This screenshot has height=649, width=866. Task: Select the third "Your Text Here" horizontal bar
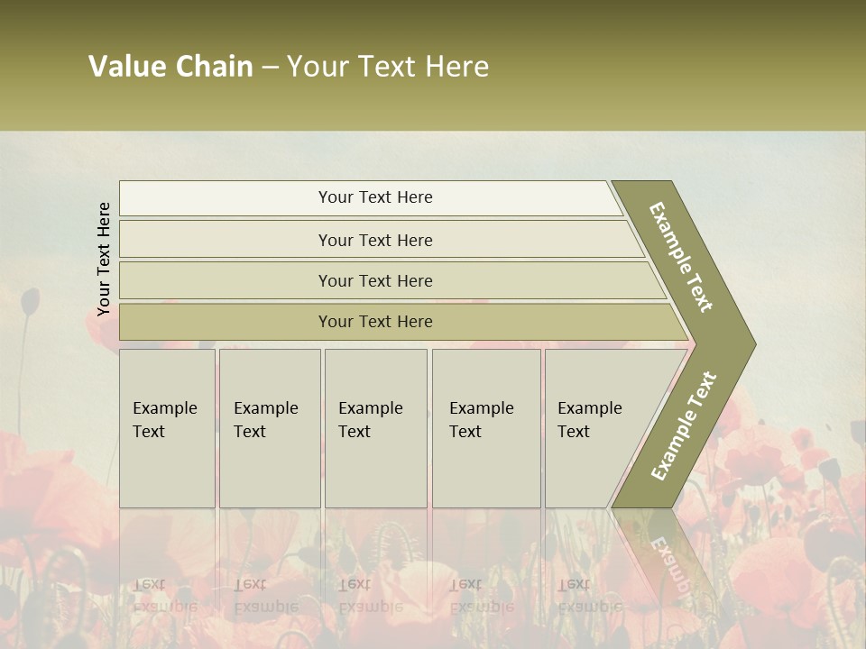coord(374,280)
